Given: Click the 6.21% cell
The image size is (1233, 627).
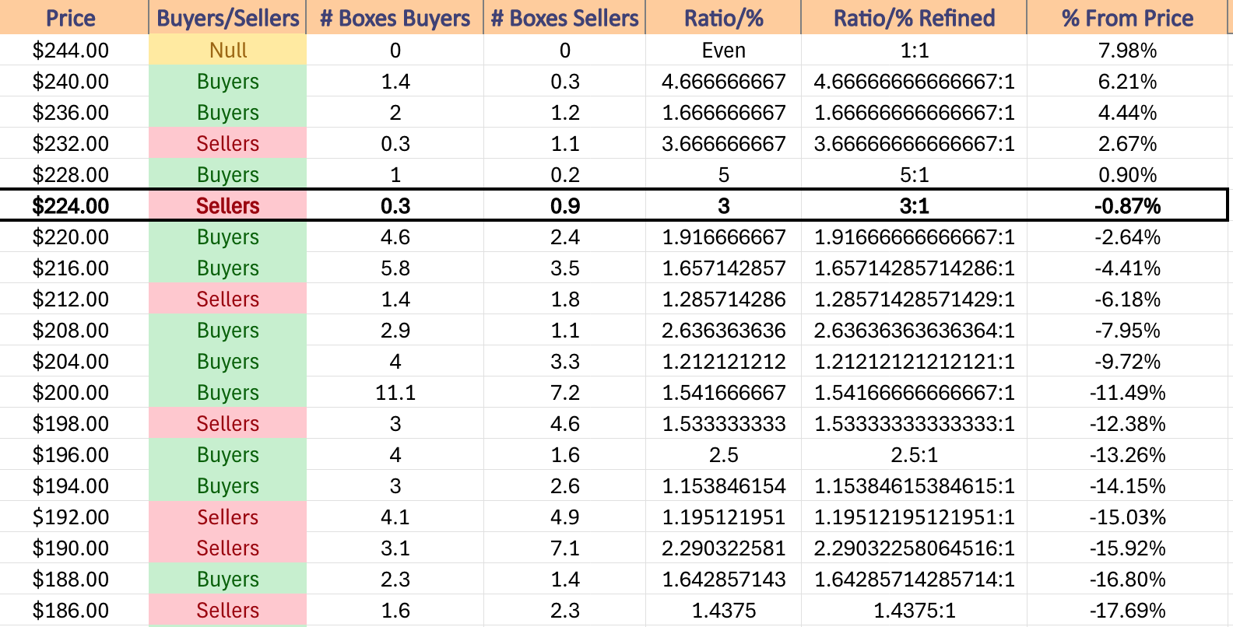Looking at the screenshot, I should click(x=1127, y=82).
